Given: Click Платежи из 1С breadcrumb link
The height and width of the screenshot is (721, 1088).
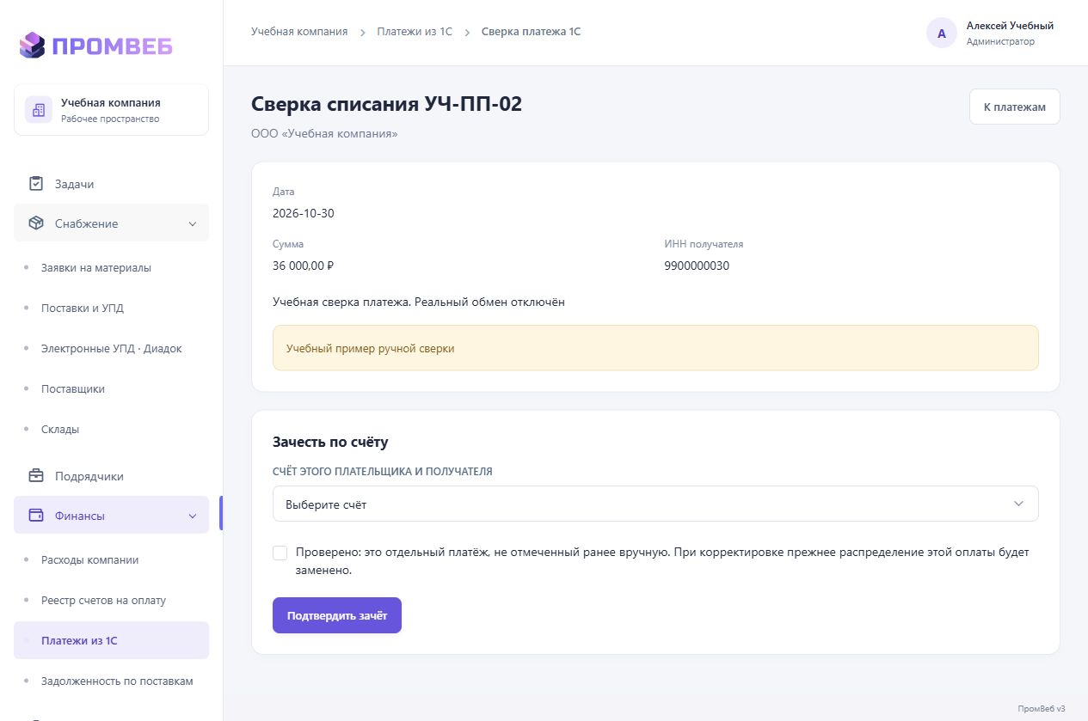Looking at the screenshot, I should (x=415, y=32).
